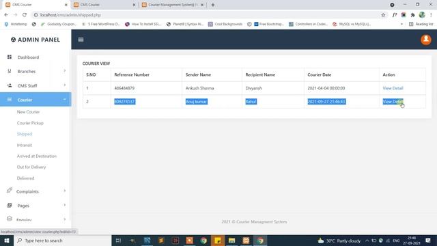Image resolution: width=437 pixels, height=246 pixels.
Task: Open Intransit submenu item
Action: click(25, 146)
